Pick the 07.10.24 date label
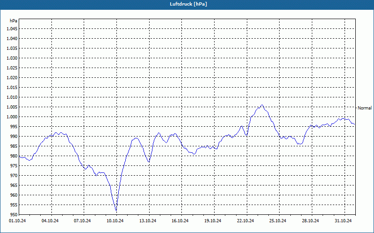374x233 pixels. click(x=82, y=221)
